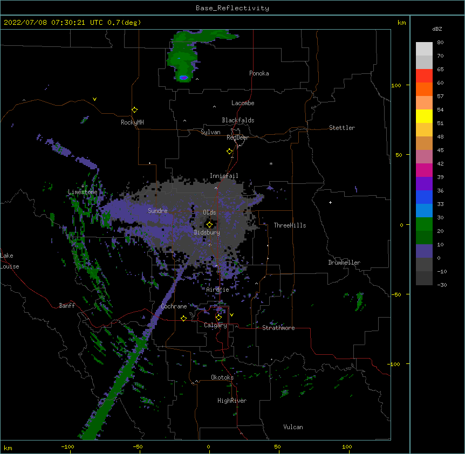This screenshot has width=465, height=454.
Task: Click the blue storm core west of Ponoka
Action: [x=183, y=78]
